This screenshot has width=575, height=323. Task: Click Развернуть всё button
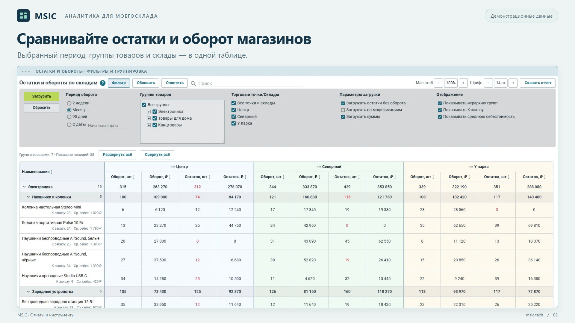117,155
